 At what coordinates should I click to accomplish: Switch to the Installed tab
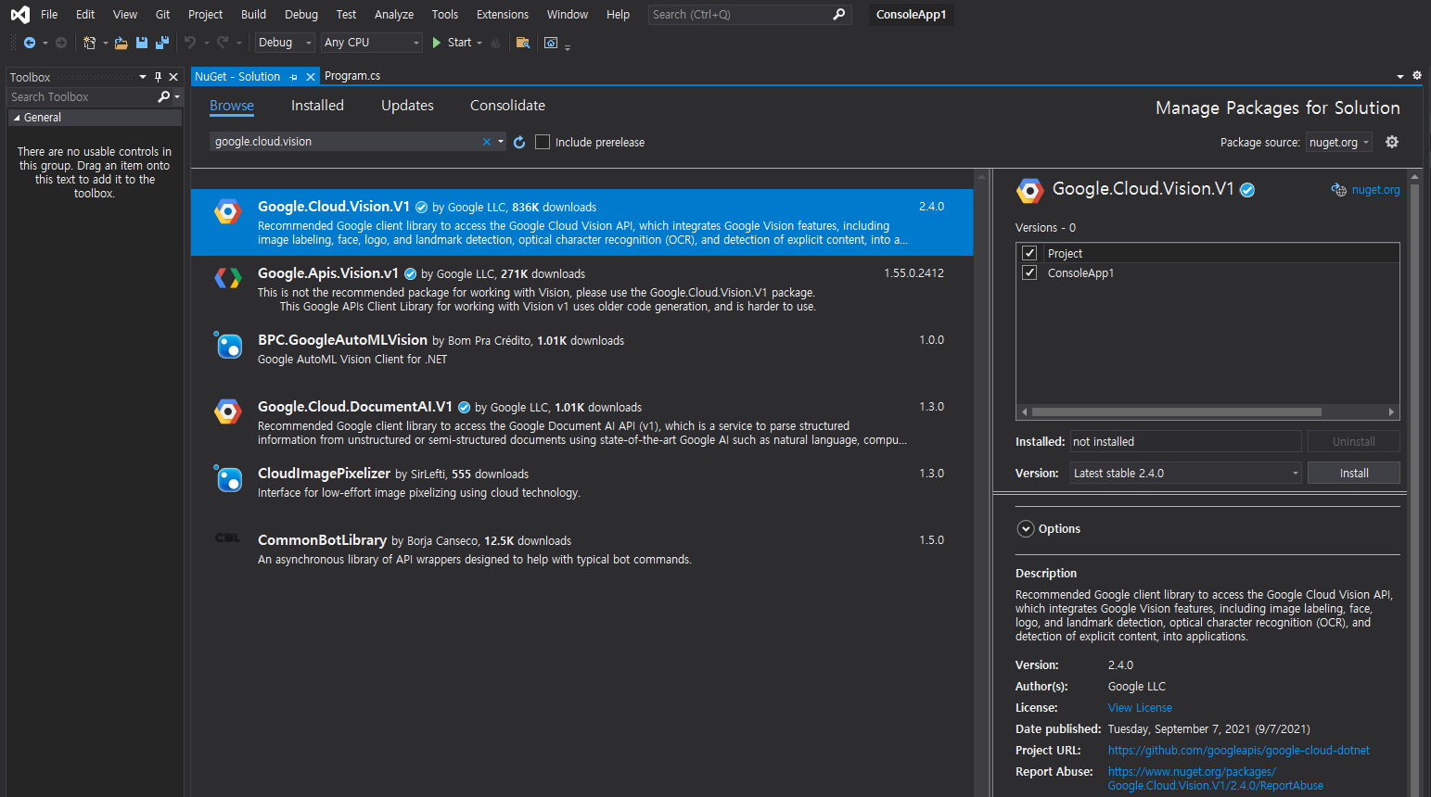click(317, 106)
